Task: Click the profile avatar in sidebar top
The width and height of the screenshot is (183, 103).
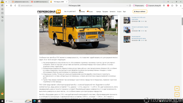Action: click(x=2, y=2)
